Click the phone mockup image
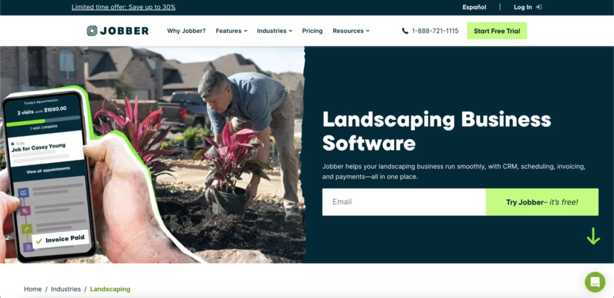614x298 pixels. pyautogui.click(x=48, y=175)
